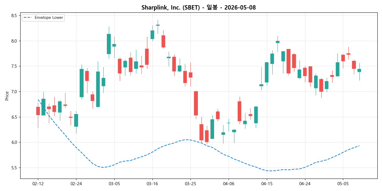
Task: Click the 03-25 date label
Action: click(190, 184)
